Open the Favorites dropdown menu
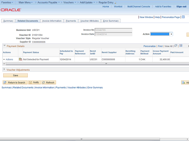The height and width of the screenshot is (141, 189). pos(7,2)
